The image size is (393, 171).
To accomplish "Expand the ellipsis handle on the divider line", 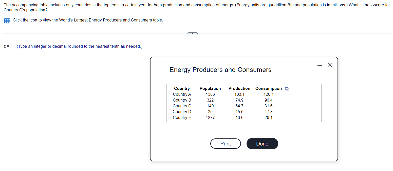I will coord(192,33).
